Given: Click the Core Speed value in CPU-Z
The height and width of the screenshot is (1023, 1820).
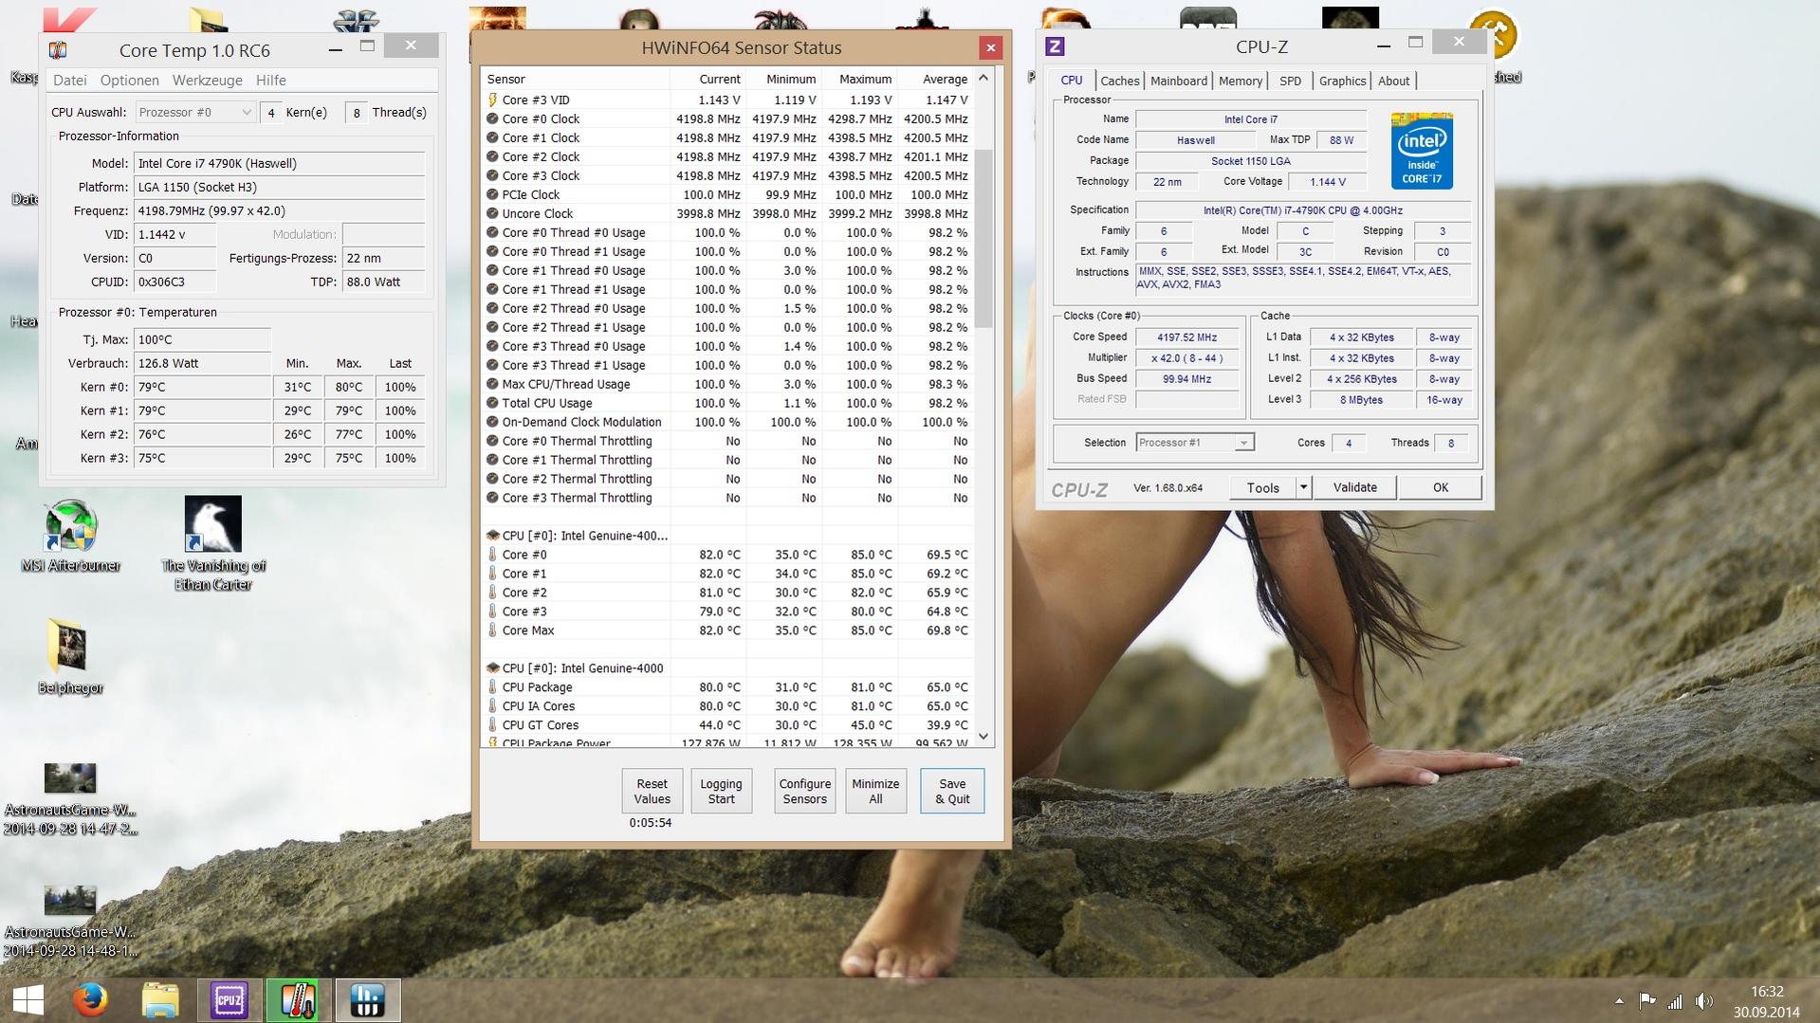Looking at the screenshot, I should coord(1186,338).
